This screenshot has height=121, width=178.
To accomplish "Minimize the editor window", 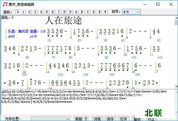I will tap(145, 4).
